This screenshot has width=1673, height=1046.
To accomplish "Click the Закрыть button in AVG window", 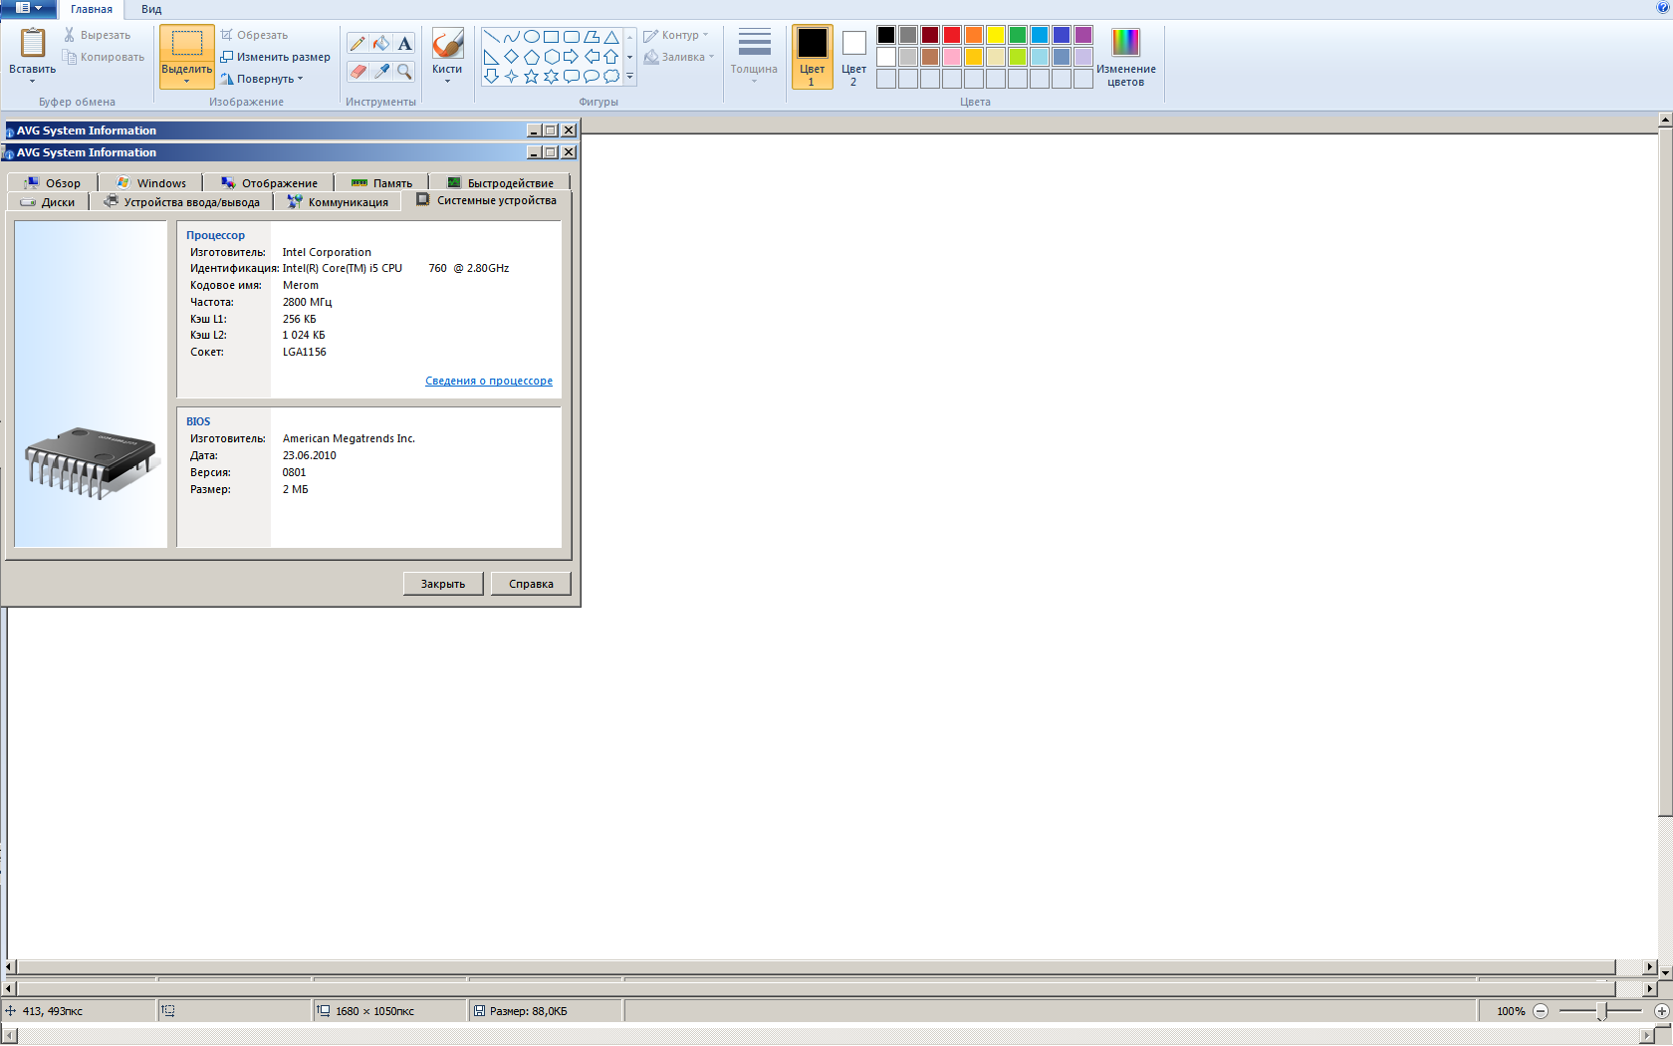I will (443, 584).
